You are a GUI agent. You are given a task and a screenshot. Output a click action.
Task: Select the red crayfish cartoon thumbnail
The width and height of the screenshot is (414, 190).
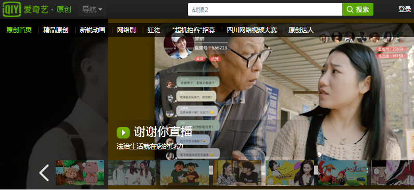342,173
